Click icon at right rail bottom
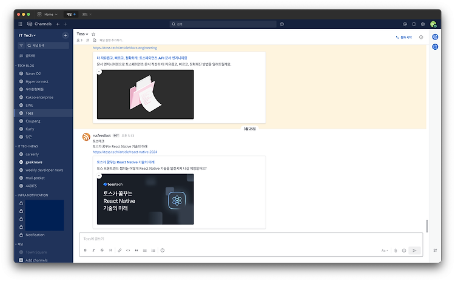The image size is (455, 281). click(x=435, y=250)
